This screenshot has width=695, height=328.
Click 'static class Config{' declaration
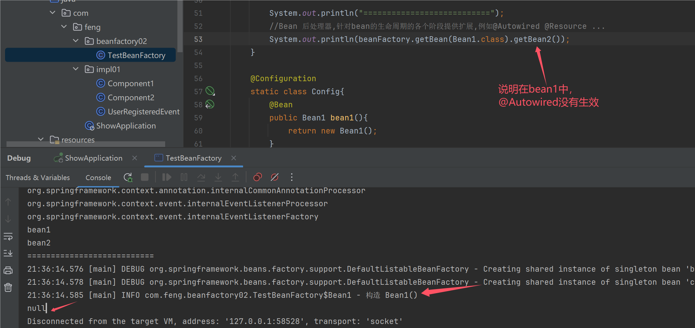pyautogui.click(x=297, y=92)
